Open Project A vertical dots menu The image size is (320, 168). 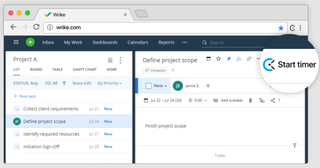click(120, 60)
